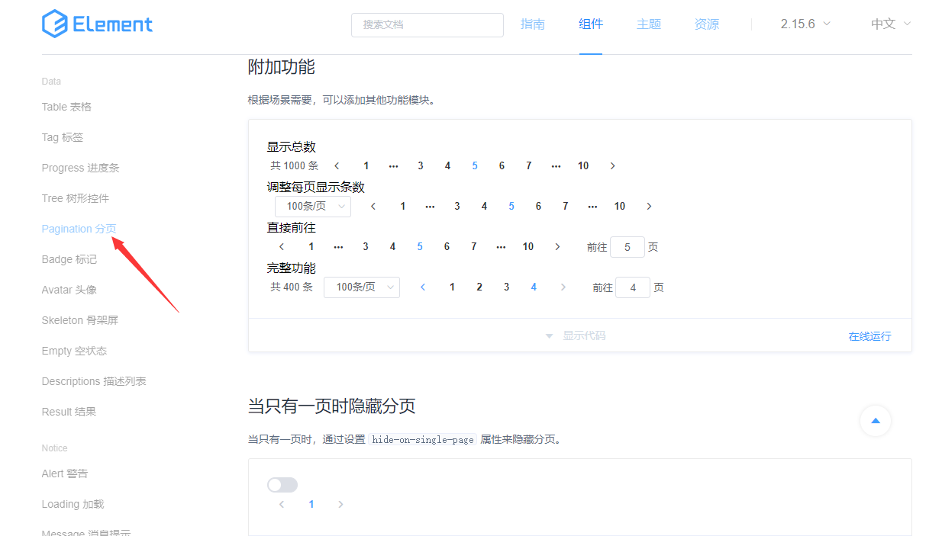Click blue previous arrow in 完整功能 row
Screen dimensions: 942x536
[x=423, y=287]
